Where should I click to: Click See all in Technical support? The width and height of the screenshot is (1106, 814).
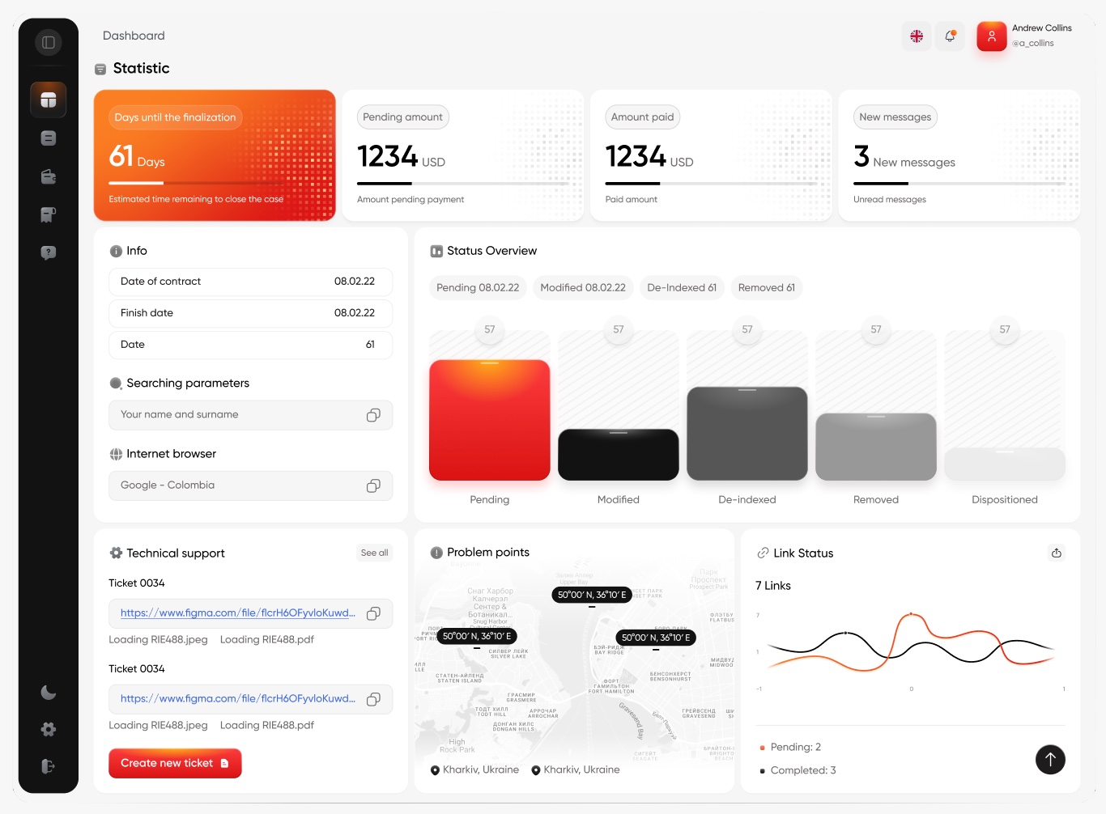(374, 553)
